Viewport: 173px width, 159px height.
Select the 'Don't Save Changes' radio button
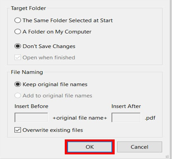click(18, 46)
